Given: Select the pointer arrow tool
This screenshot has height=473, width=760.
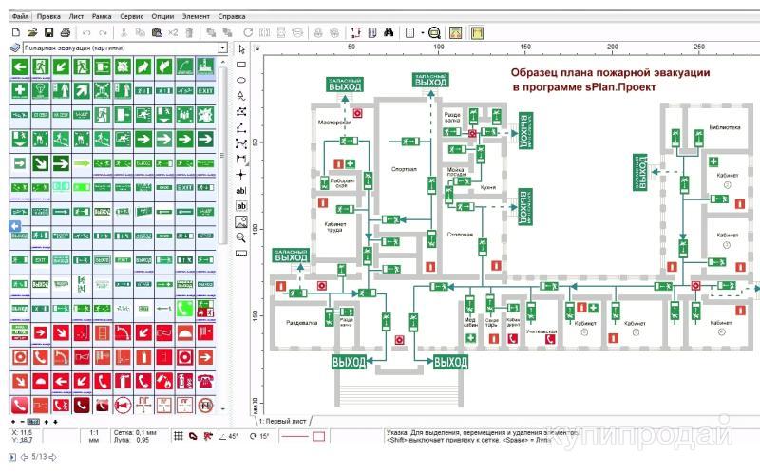Looking at the screenshot, I should tap(241, 48).
